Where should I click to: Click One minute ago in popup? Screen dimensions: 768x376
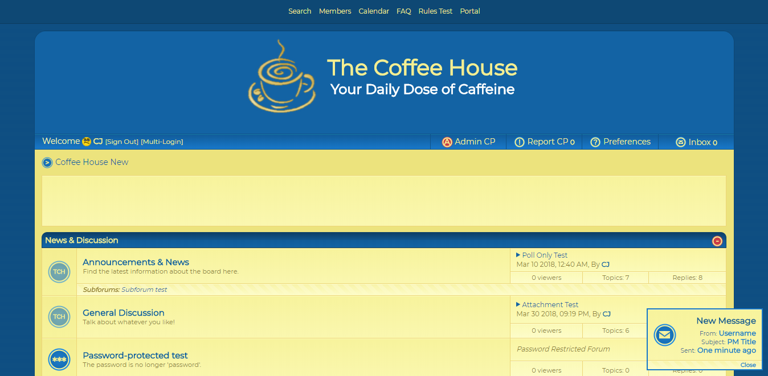point(726,350)
